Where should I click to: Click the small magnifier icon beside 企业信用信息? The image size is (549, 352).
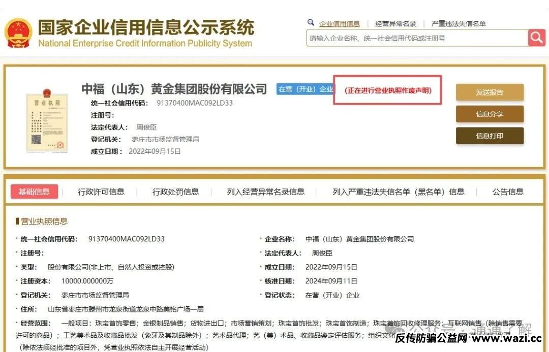tap(311, 23)
